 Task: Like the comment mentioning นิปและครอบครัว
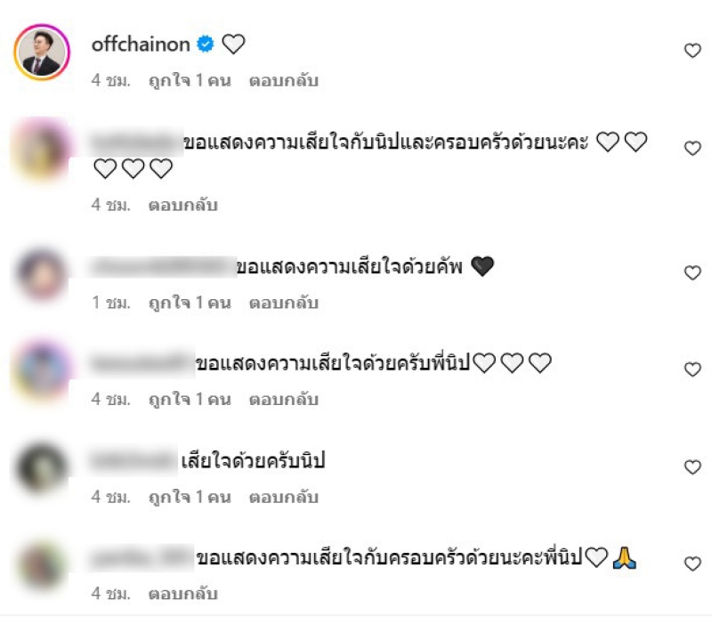(x=692, y=148)
